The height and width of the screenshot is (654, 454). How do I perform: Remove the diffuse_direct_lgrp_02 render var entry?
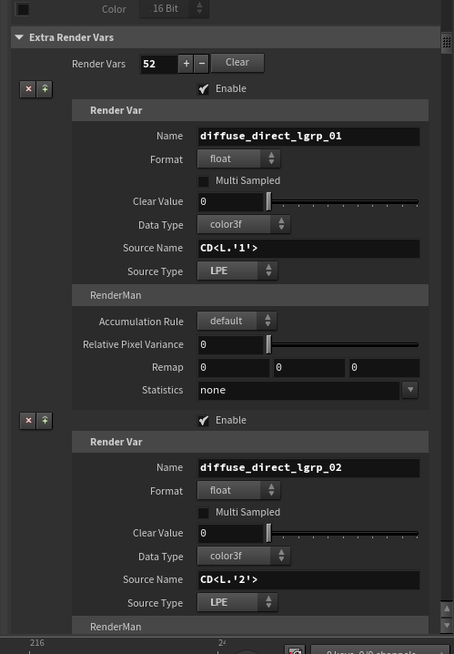click(28, 421)
